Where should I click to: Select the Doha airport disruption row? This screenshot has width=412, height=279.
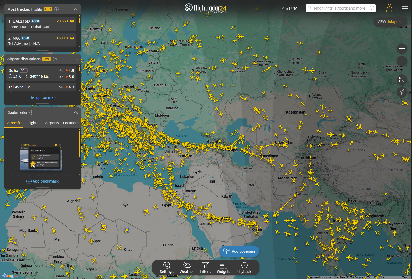pos(41,73)
